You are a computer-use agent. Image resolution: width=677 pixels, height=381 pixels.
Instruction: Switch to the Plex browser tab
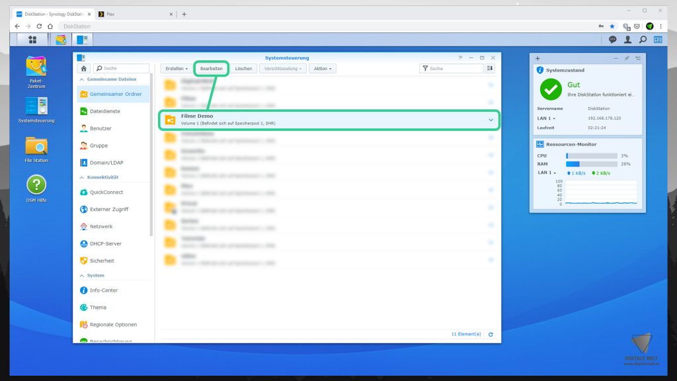click(x=136, y=15)
